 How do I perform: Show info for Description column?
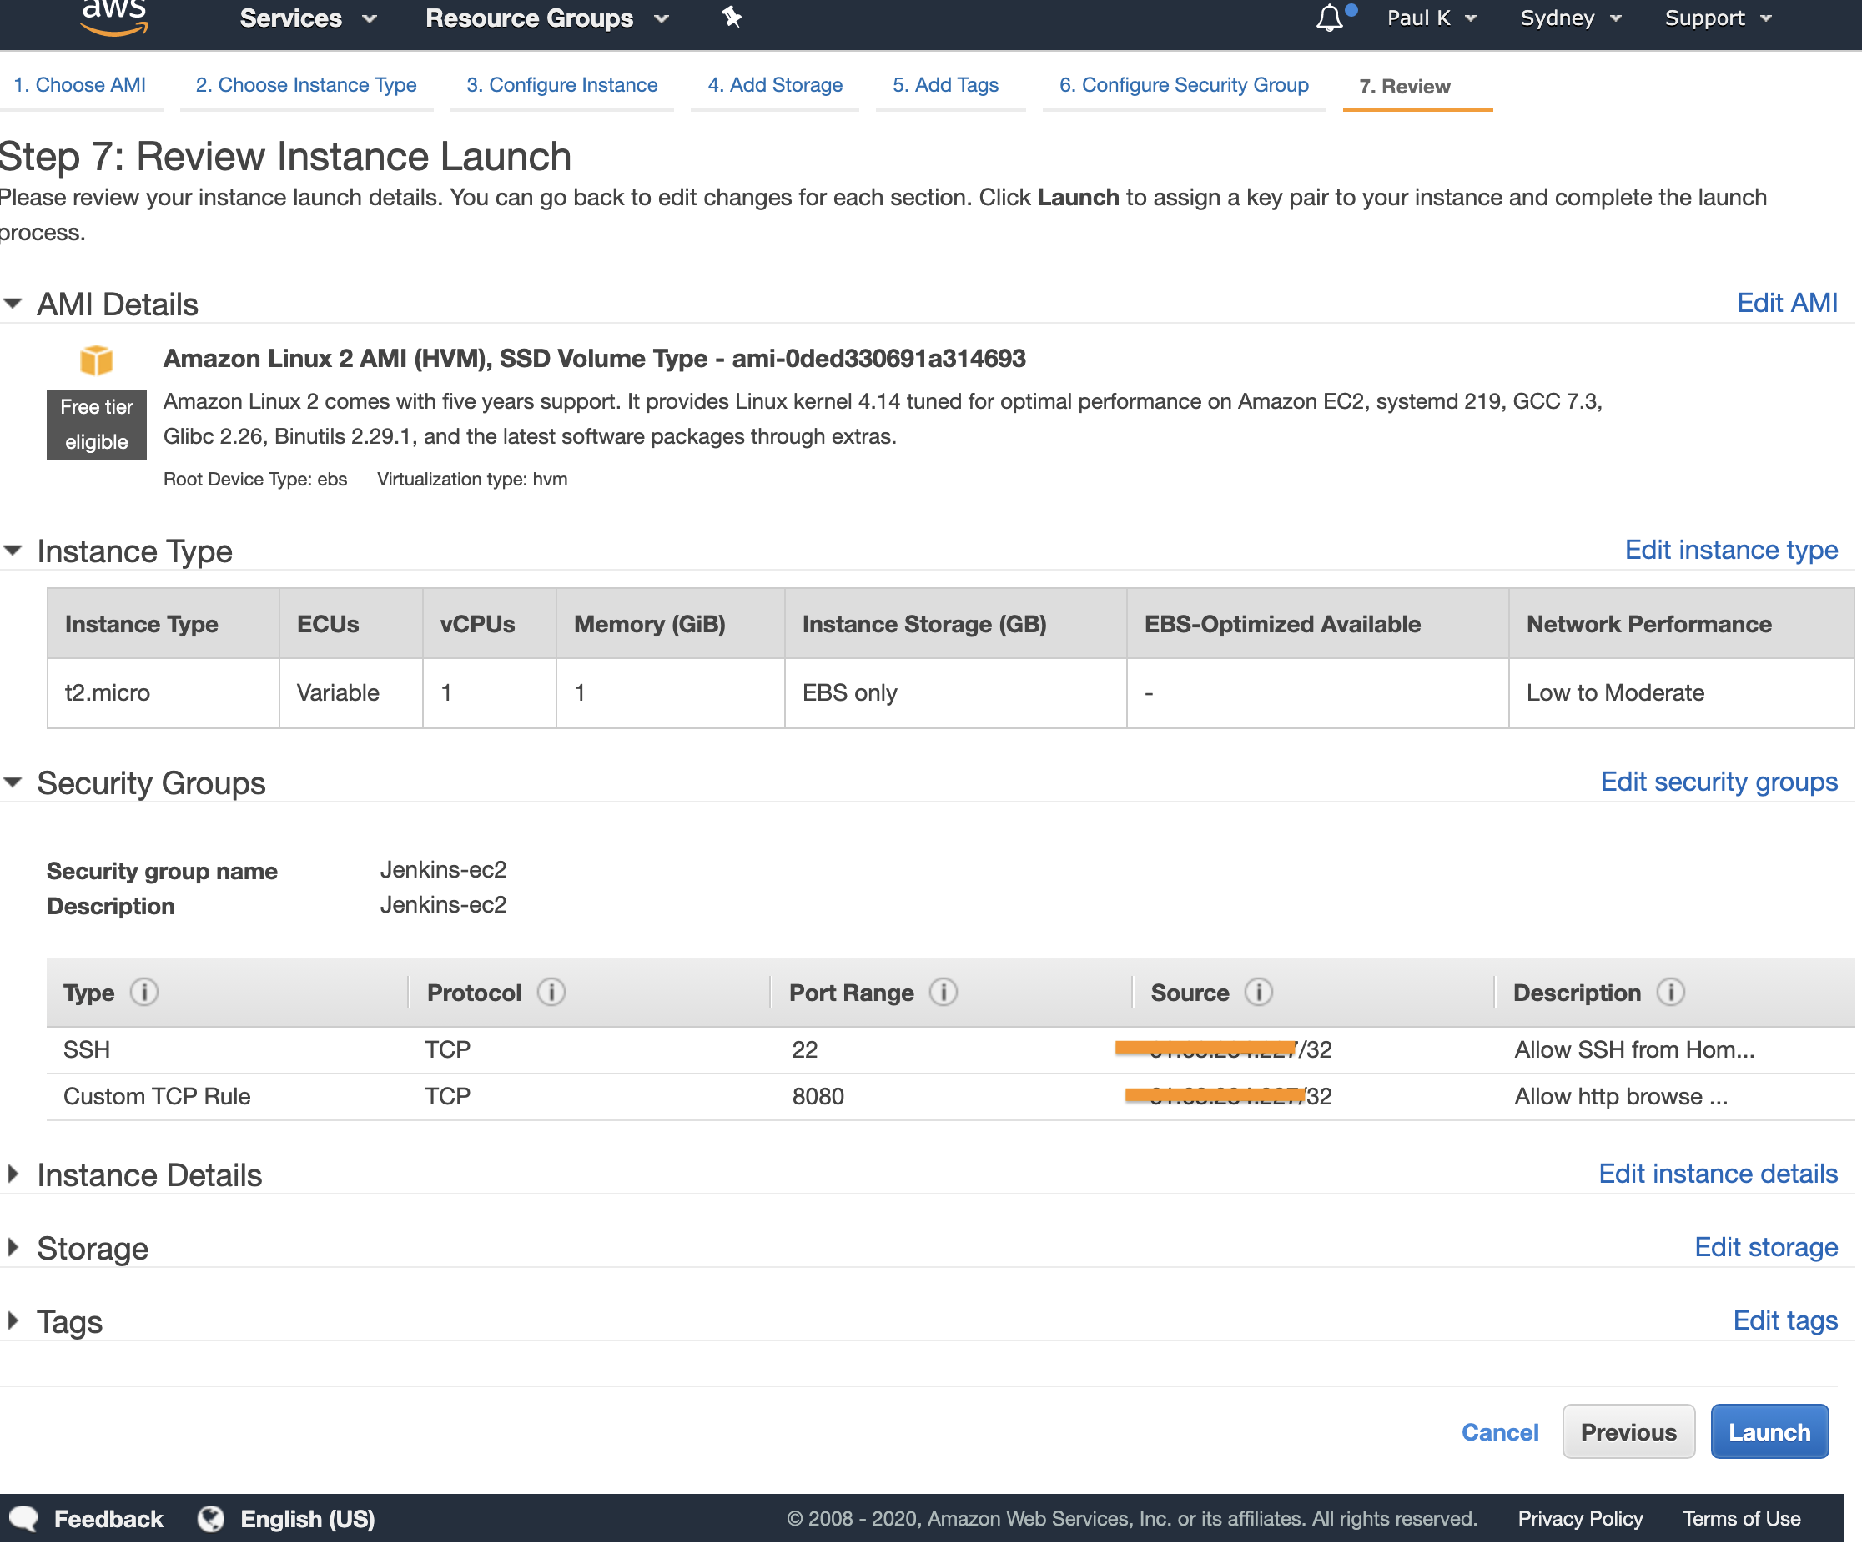click(1670, 992)
